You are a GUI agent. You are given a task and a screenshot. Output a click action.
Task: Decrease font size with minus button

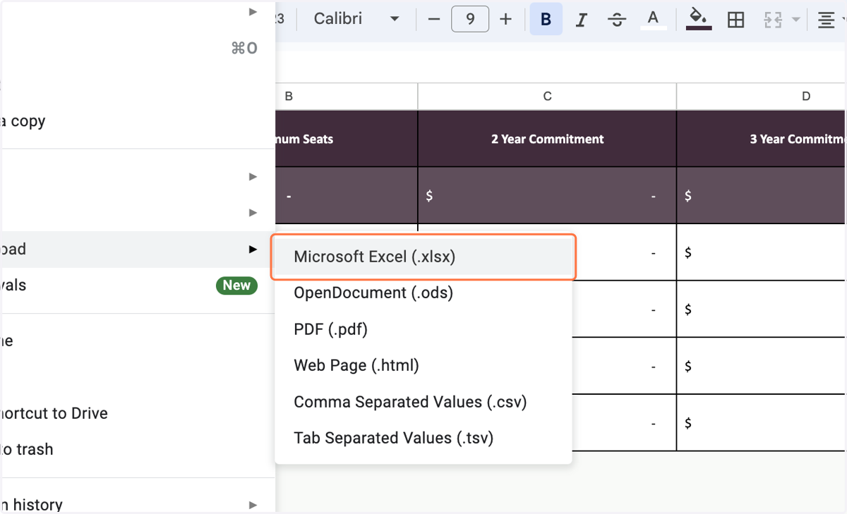[434, 20]
